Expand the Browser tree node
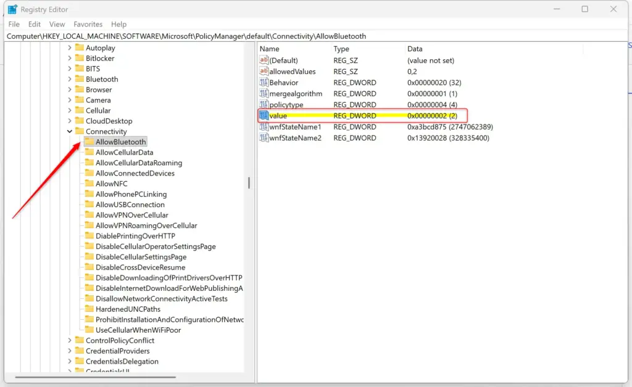This screenshot has height=387, width=632. point(69,89)
